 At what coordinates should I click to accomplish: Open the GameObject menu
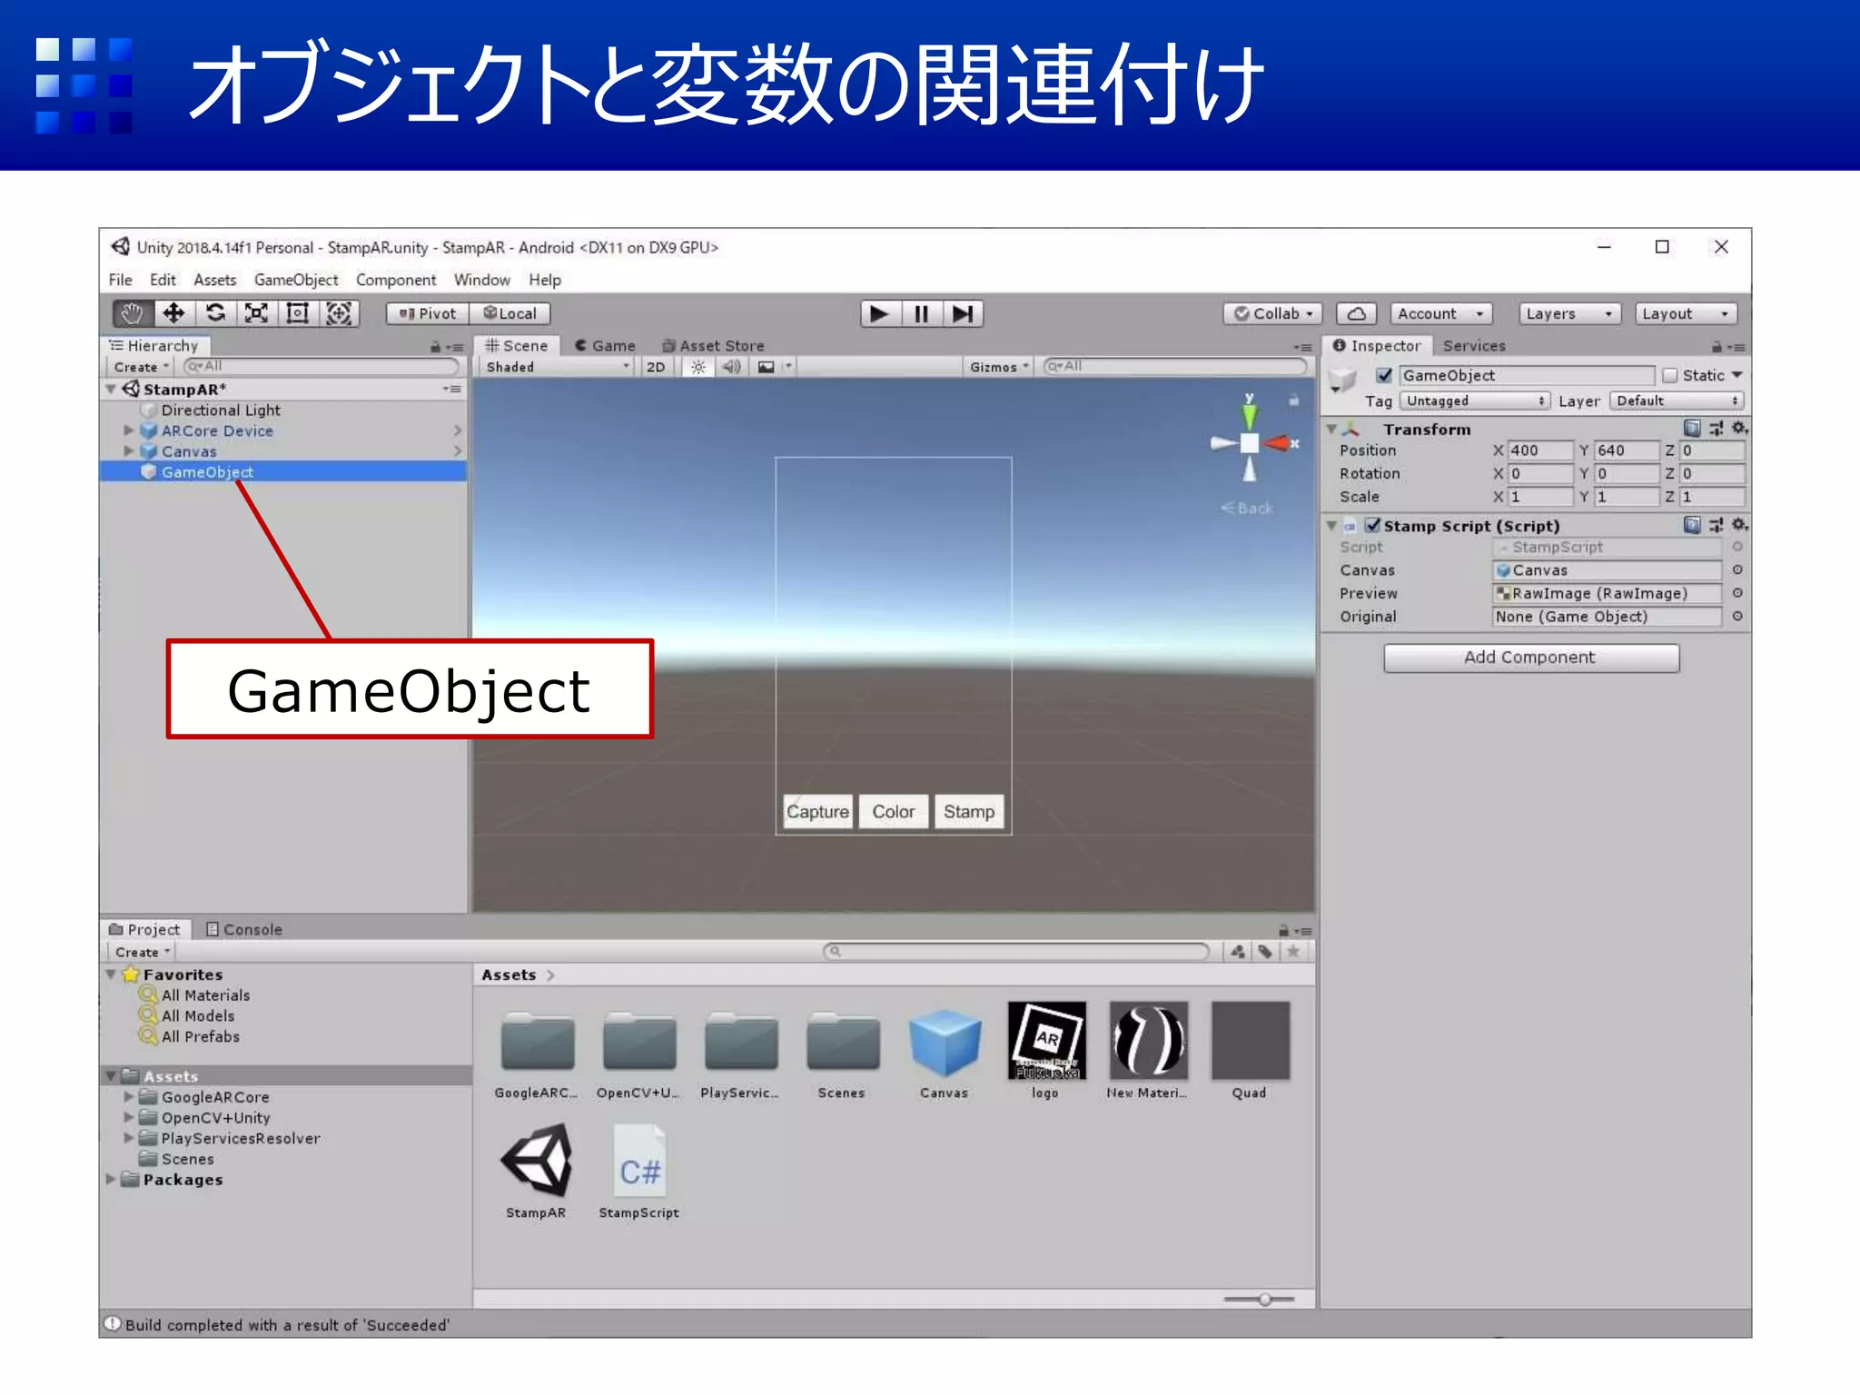coord(296,280)
